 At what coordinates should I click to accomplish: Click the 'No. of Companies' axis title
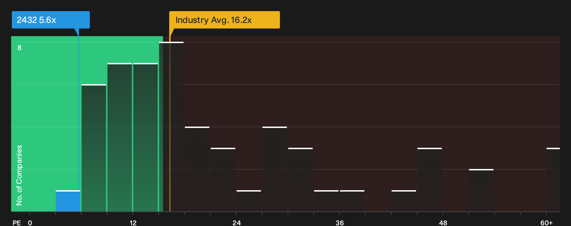(19, 175)
